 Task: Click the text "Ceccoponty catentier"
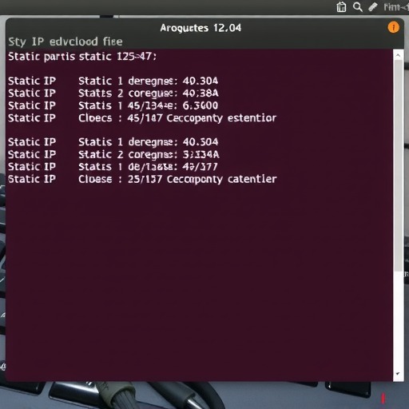(x=222, y=179)
